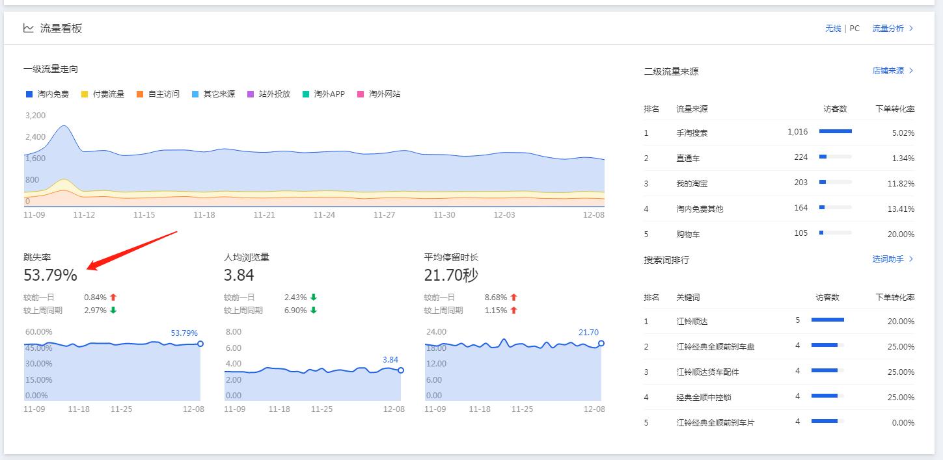The image size is (943, 460).
Task: Click the red up arrow next to 跳失率 0.84%
Action: click(x=114, y=298)
